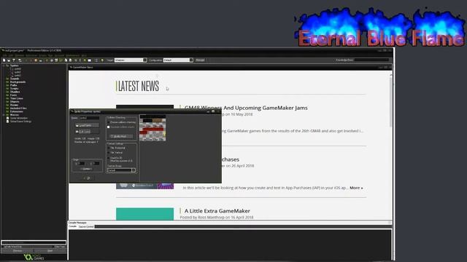Enable Tile: Vertical checkbox
The height and width of the screenshot is (262, 467).
coord(109,153)
